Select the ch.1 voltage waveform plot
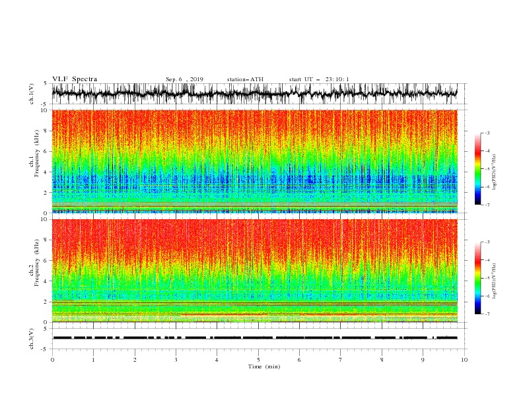 pos(254,94)
